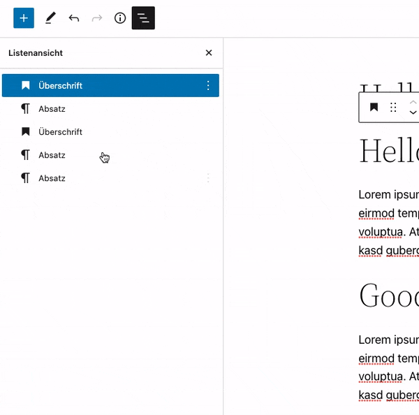Select the last Absatz in list view
This screenshot has height=415, width=419.
pos(52,178)
